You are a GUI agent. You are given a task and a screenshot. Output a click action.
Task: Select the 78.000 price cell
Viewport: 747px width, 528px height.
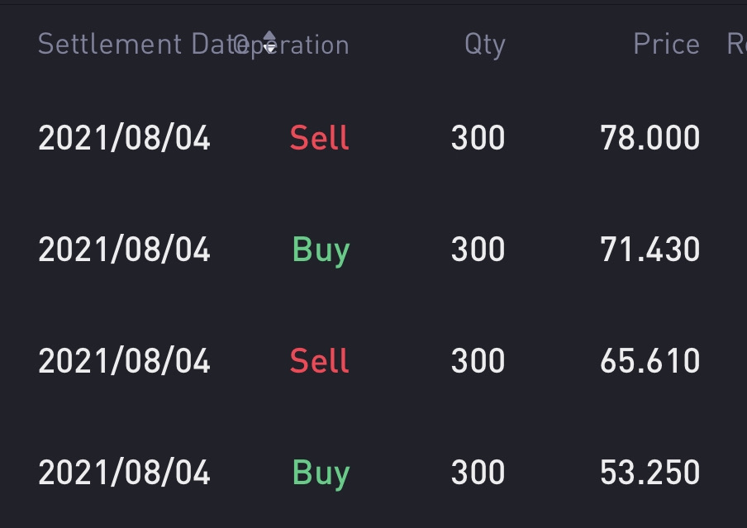pyautogui.click(x=649, y=138)
